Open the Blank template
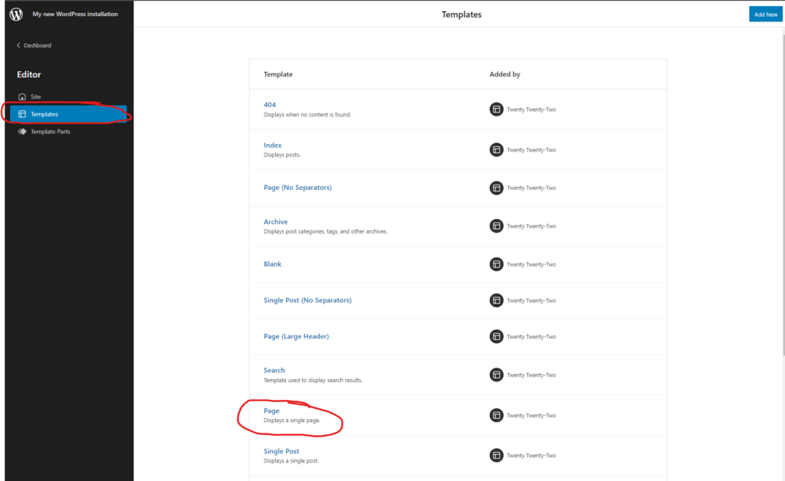 (272, 264)
